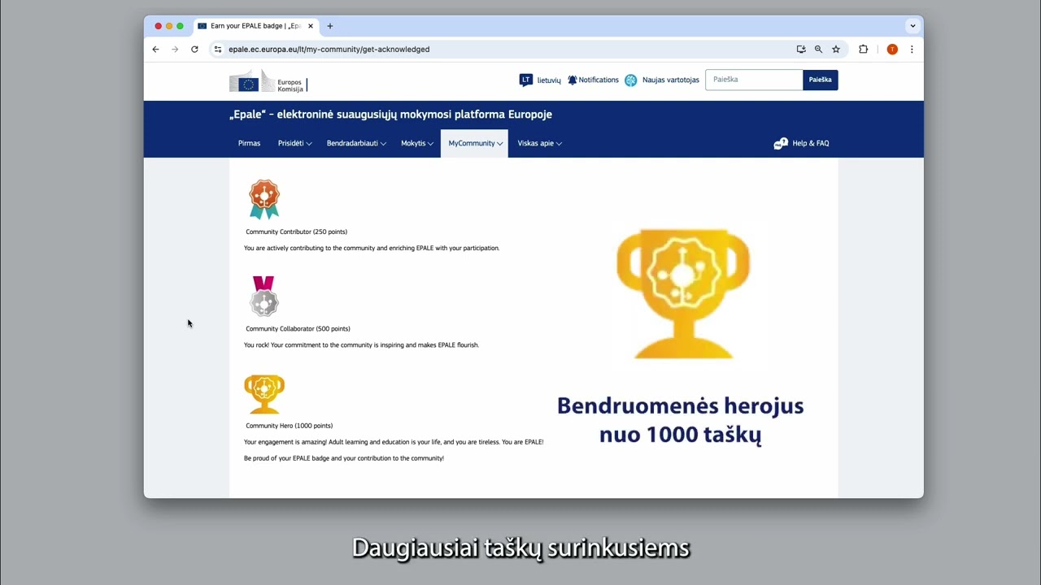
Task: Open the Help & FAQ link
Action: tap(811, 143)
